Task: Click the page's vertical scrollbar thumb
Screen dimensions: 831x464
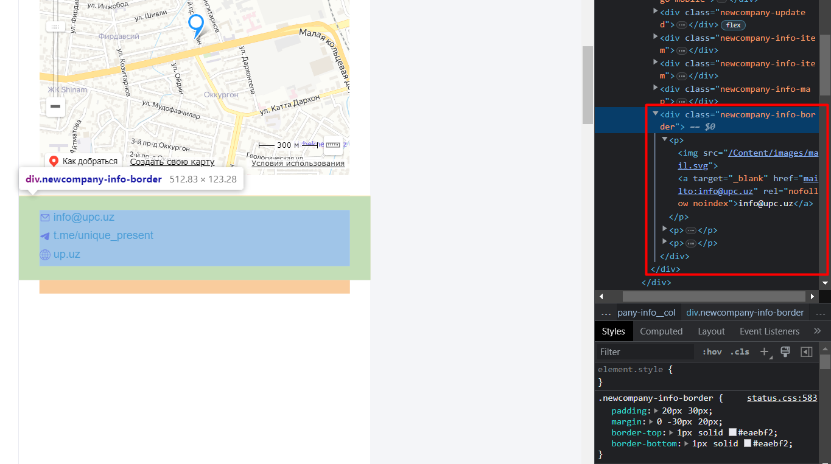Action: pos(587,85)
